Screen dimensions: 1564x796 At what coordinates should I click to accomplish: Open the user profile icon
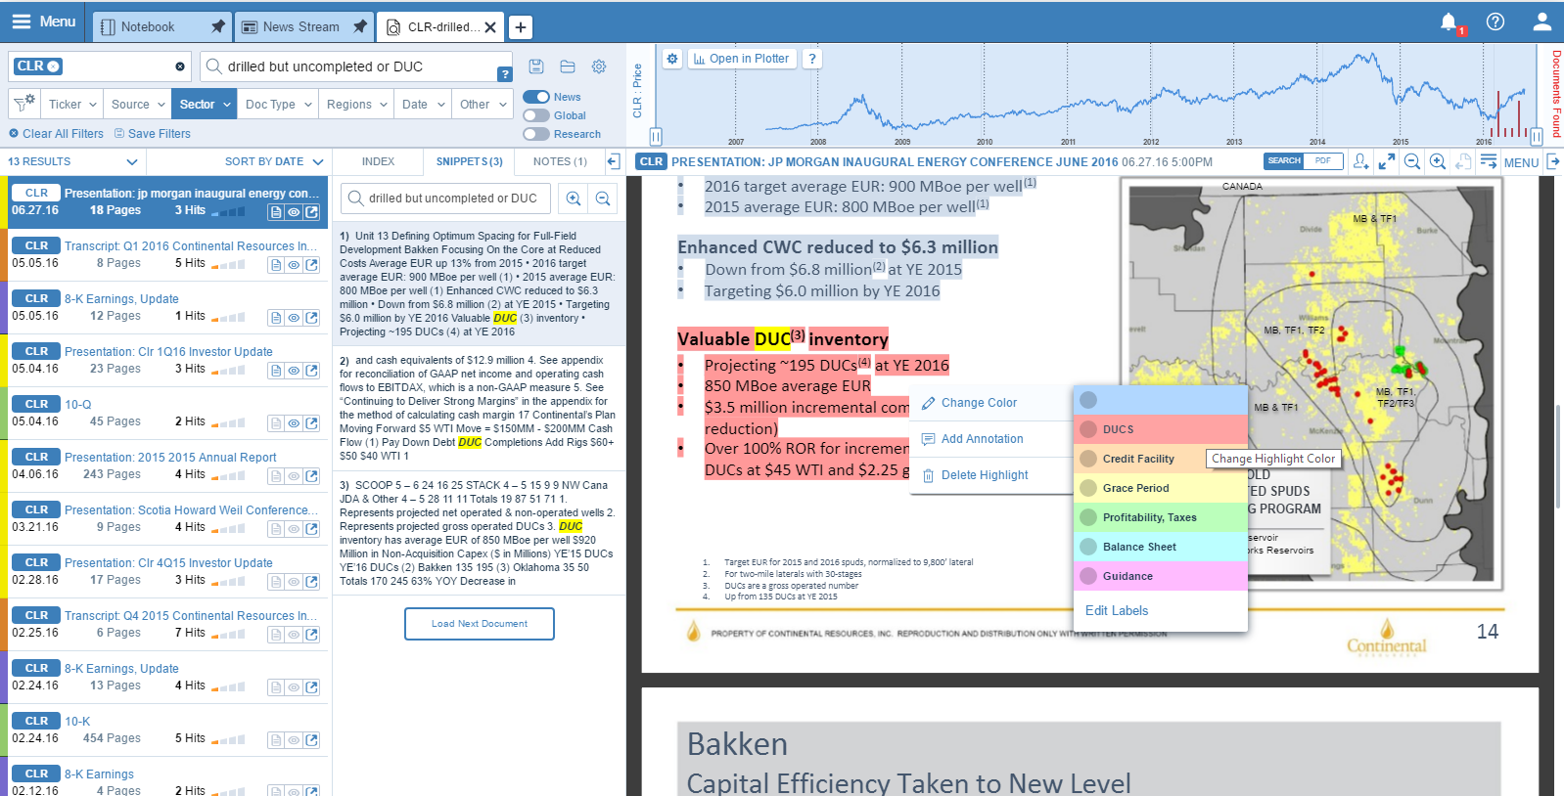[1541, 22]
